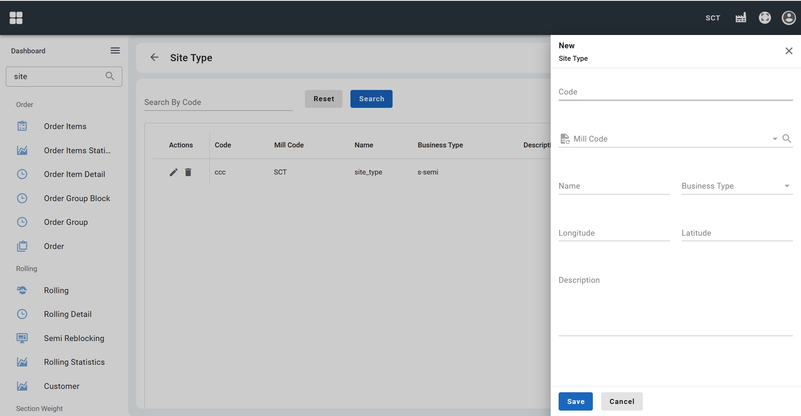This screenshot has height=416, width=801.
Task: Click the sidebar search magnifier icon
Action: point(110,76)
